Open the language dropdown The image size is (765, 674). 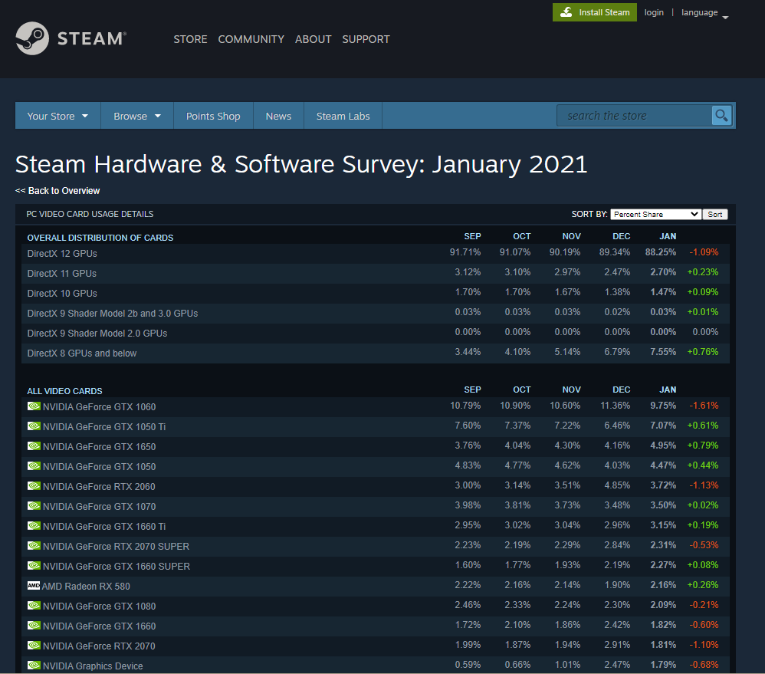pos(704,13)
